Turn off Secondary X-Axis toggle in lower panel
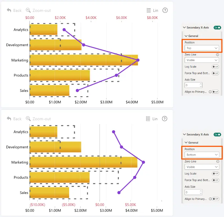This screenshot has width=224, height=217. pyautogui.click(x=217, y=135)
